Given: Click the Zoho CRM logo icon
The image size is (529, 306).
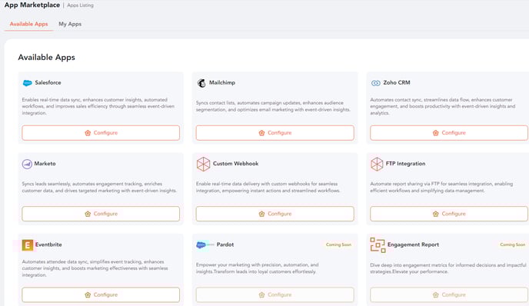Looking at the screenshot, I should [375, 83].
